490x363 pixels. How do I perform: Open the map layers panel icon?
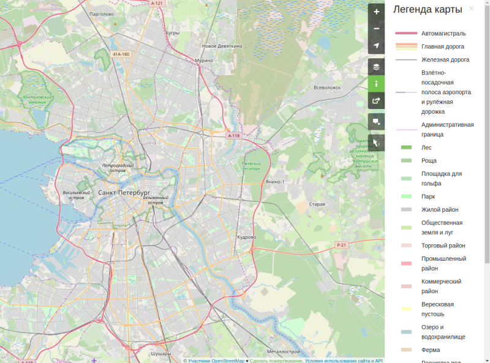pyautogui.click(x=377, y=64)
